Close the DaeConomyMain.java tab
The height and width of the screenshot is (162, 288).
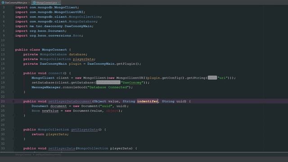pos(29,3)
